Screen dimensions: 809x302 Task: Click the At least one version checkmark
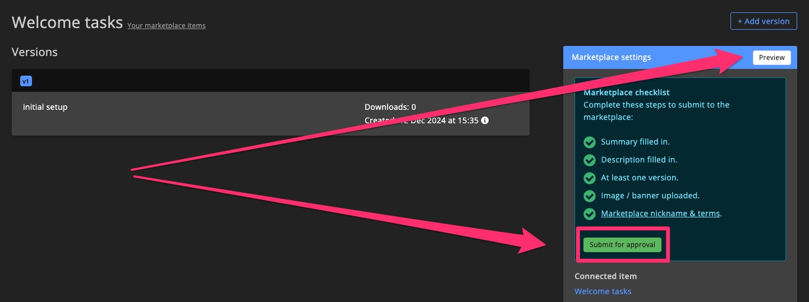click(589, 178)
